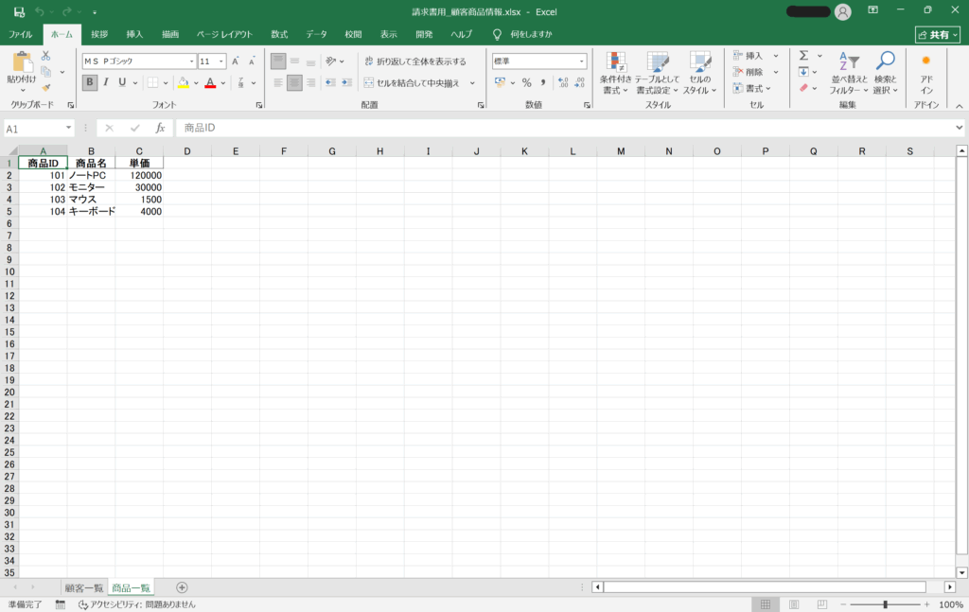Open text orientation options

tap(334, 61)
